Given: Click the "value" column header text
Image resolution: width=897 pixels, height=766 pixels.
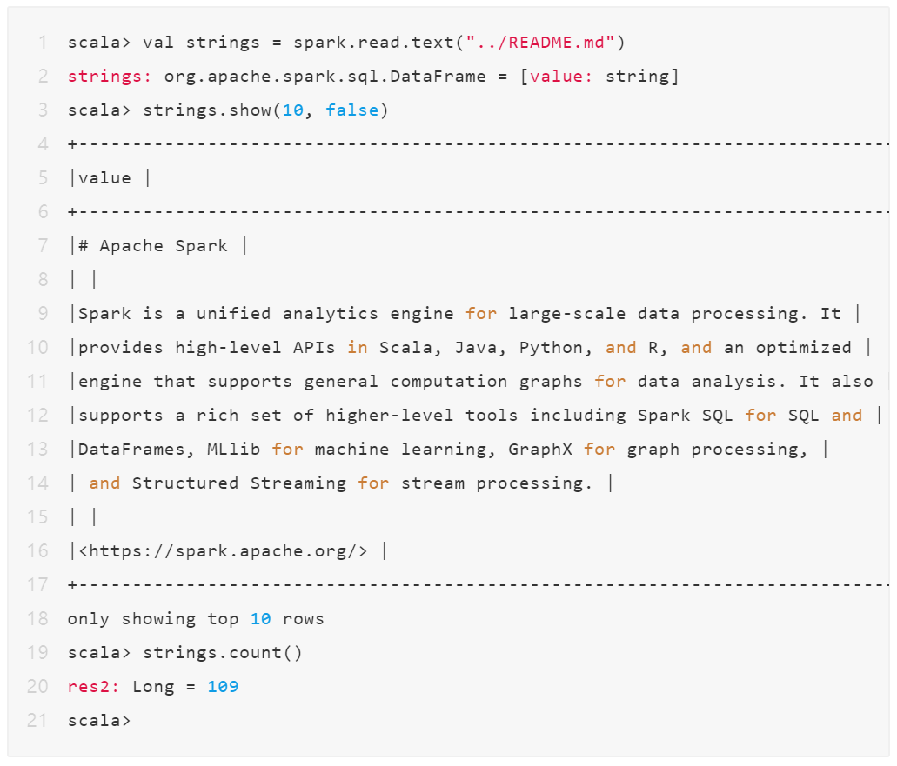Looking at the screenshot, I should (104, 178).
